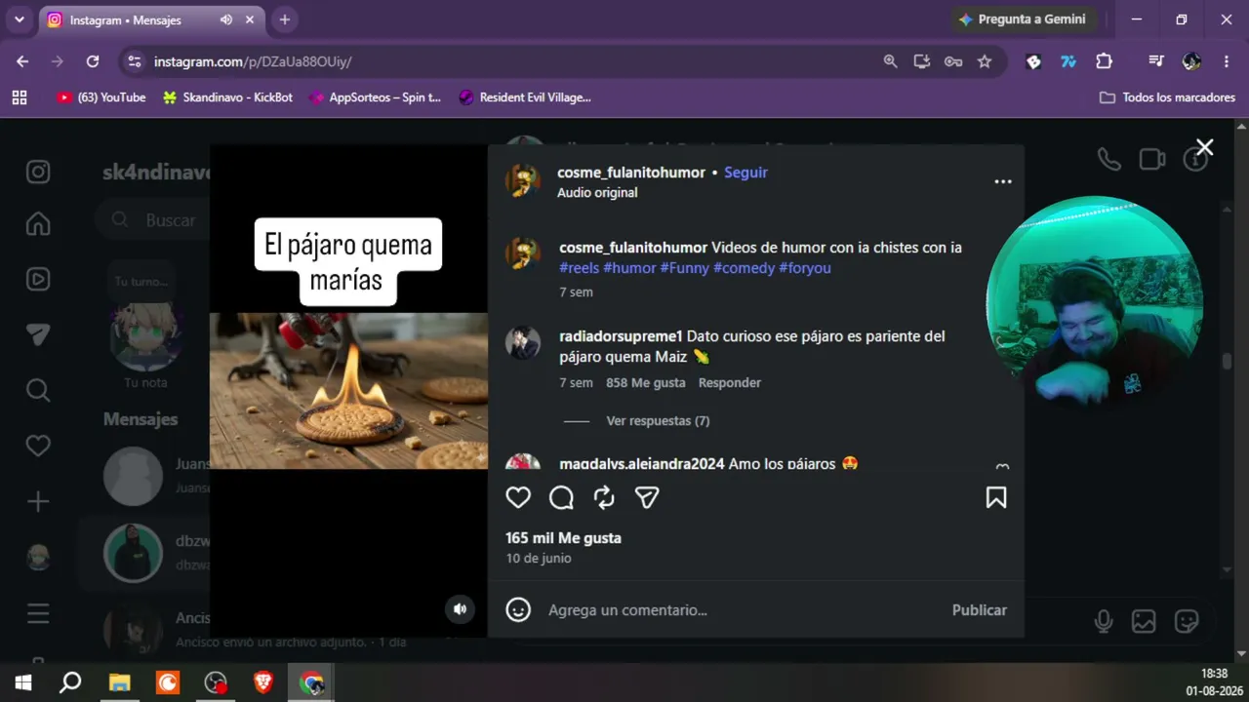Image resolution: width=1249 pixels, height=702 pixels.
Task: Open radiadorsupreme1's profile from the comment
Action: (621, 336)
